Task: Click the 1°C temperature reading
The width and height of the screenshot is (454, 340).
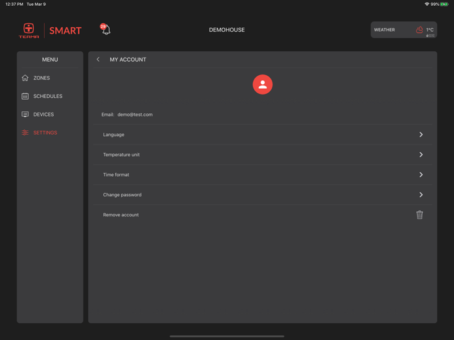Action: 429,30
